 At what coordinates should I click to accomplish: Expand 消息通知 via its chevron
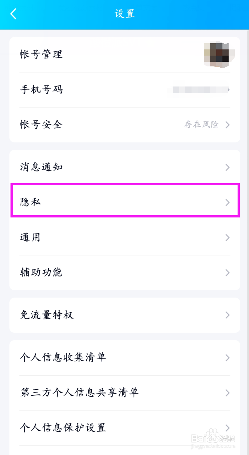point(228,167)
